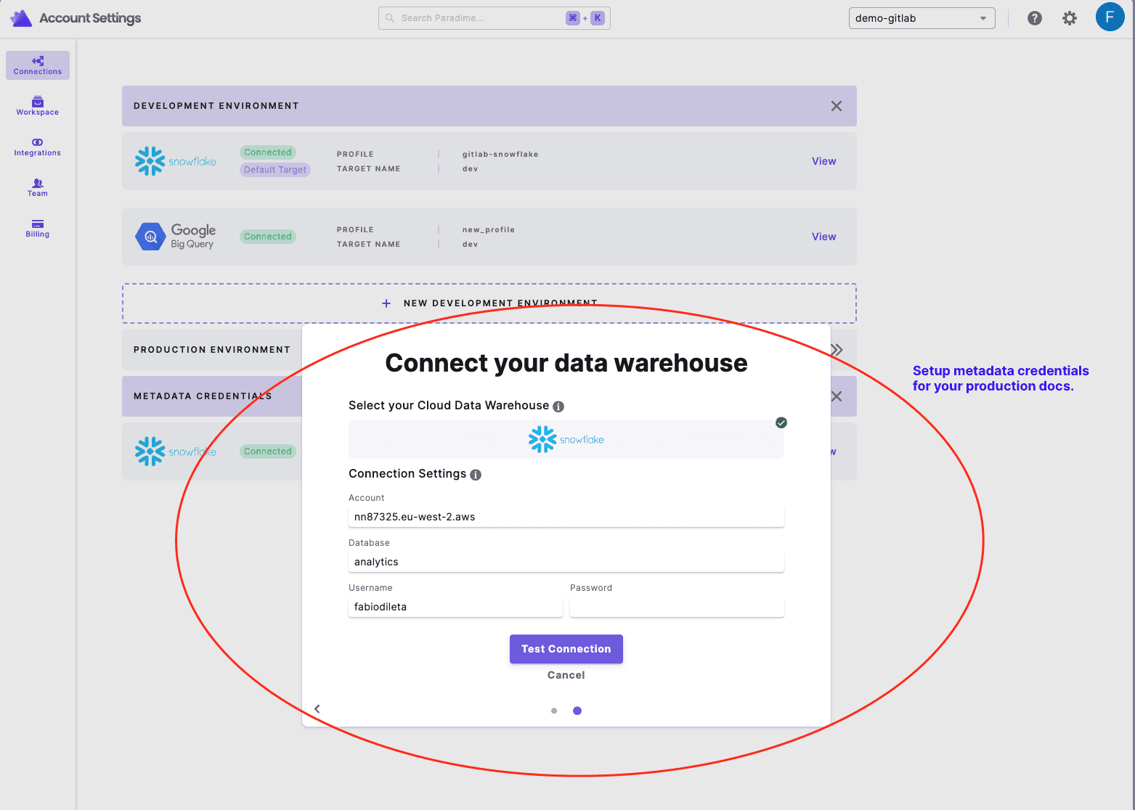1135x810 pixels.
Task: Open the Connections sidebar section
Action: [38, 65]
